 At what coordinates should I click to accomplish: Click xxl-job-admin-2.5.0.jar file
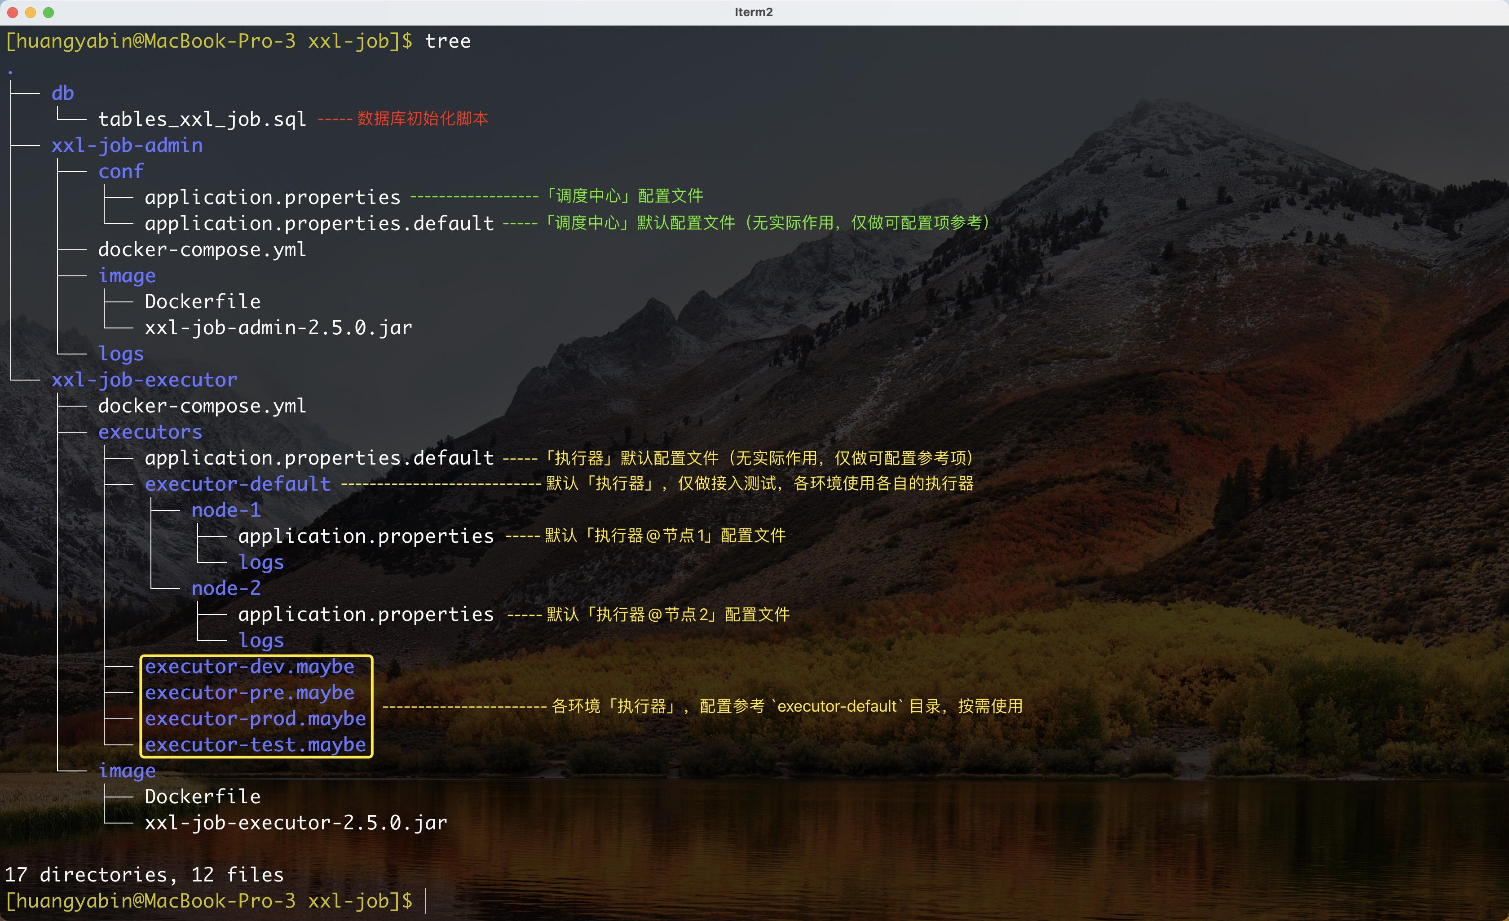click(278, 328)
